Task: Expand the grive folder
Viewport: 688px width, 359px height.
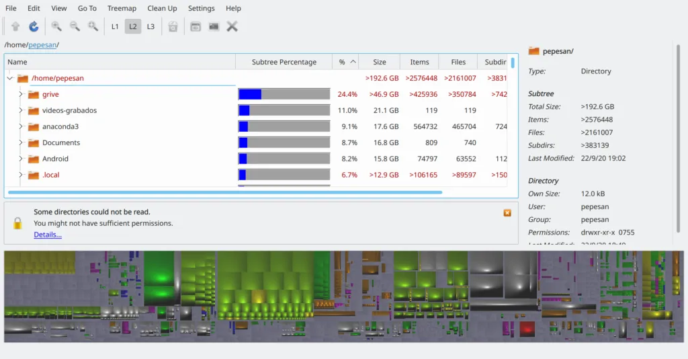Action: (21, 94)
